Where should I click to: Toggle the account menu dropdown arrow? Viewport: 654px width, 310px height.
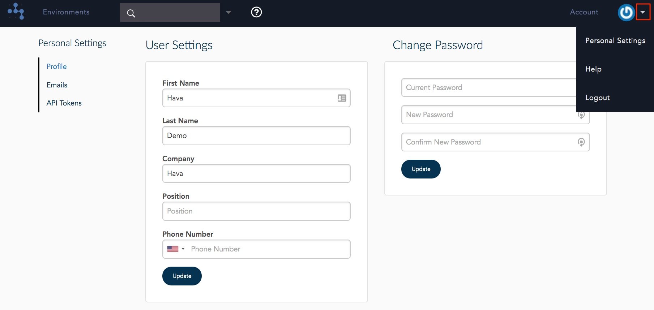(643, 12)
